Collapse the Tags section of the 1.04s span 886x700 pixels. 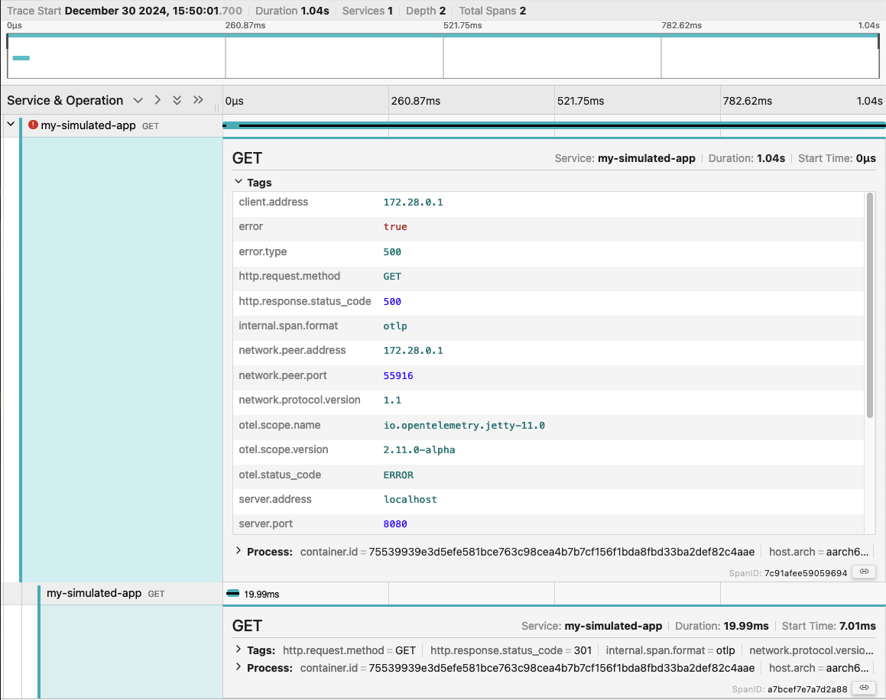239,183
